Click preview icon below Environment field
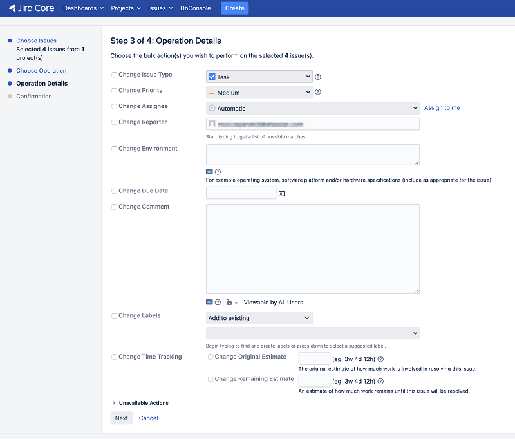The width and height of the screenshot is (515, 439). pyautogui.click(x=209, y=172)
